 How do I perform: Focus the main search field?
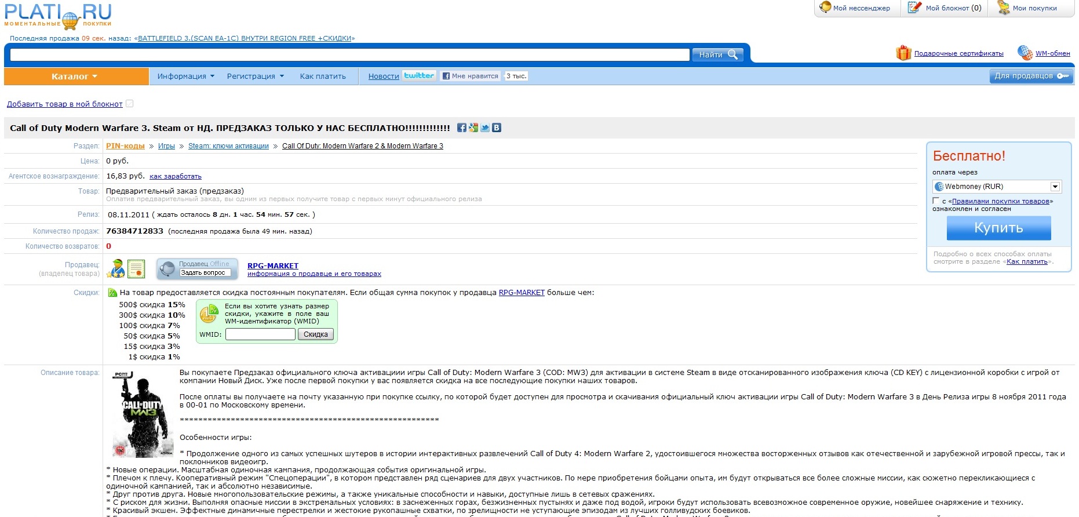pos(350,54)
